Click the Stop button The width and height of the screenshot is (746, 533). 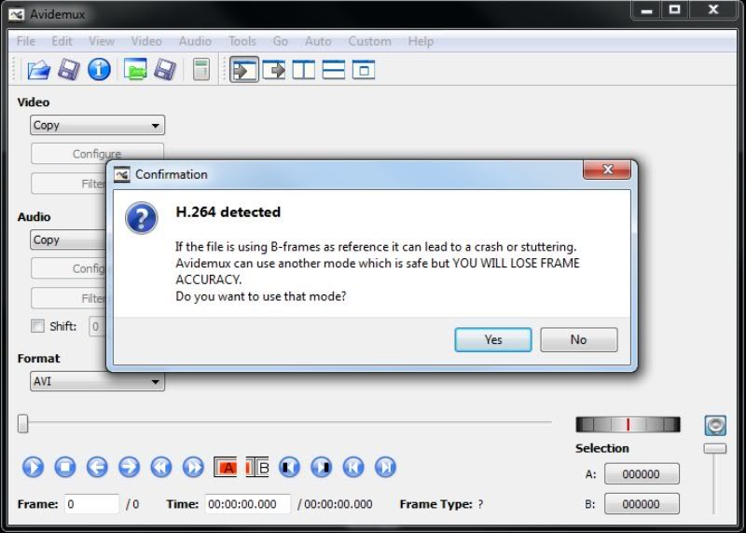65,467
